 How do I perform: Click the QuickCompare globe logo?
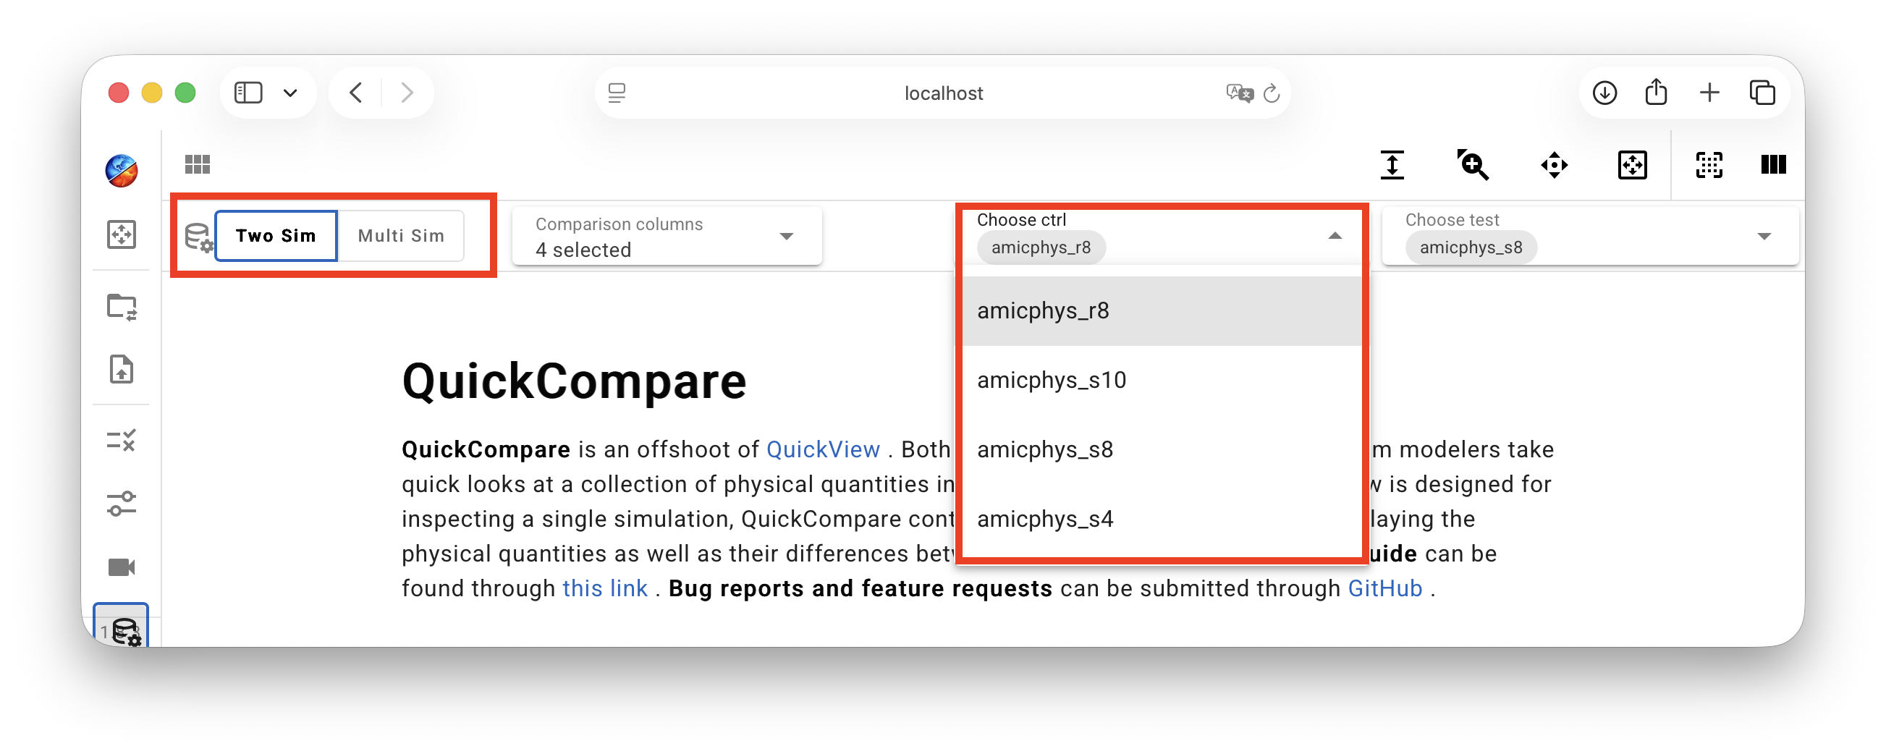click(122, 171)
